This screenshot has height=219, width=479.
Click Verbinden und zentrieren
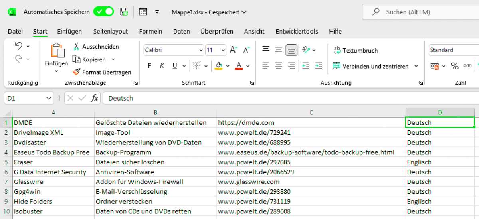371,66
